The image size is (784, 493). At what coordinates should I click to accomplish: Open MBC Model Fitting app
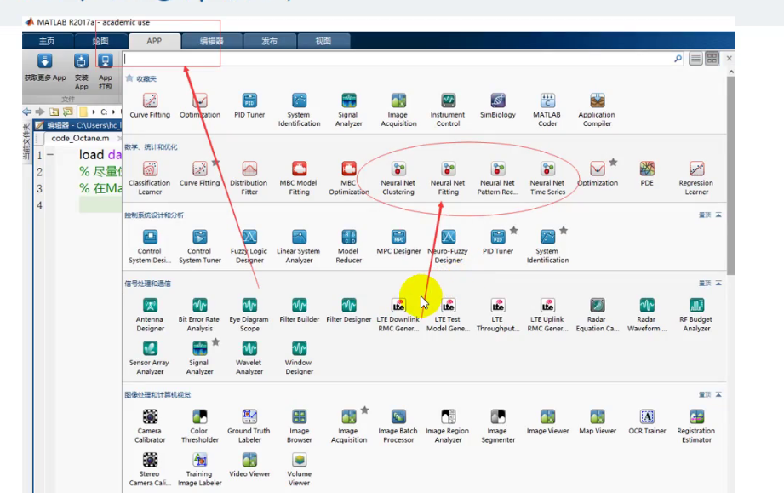pos(299,179)
